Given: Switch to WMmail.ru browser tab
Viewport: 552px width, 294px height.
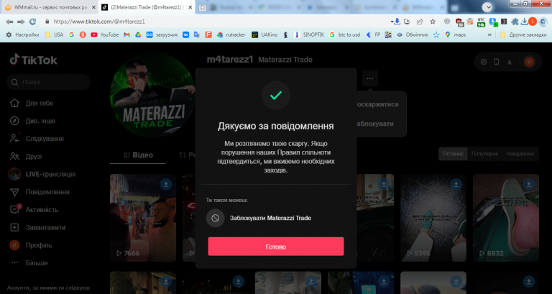Looking at the screenshot, I should click(x=48, y=7).
